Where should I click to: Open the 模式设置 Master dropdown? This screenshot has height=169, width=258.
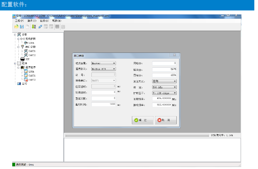pos(104,63)
